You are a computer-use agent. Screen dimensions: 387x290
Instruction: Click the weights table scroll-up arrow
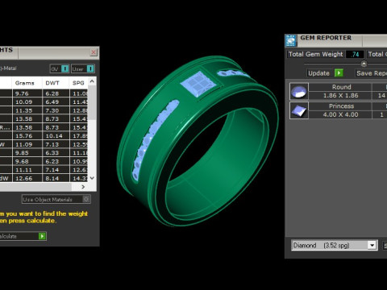coord(92,81)
